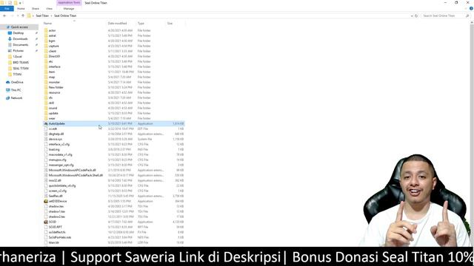Select OneDrive in the navigation pane
Screen dimensions: 474x266
pyautogui.click(x=17, y=82)
